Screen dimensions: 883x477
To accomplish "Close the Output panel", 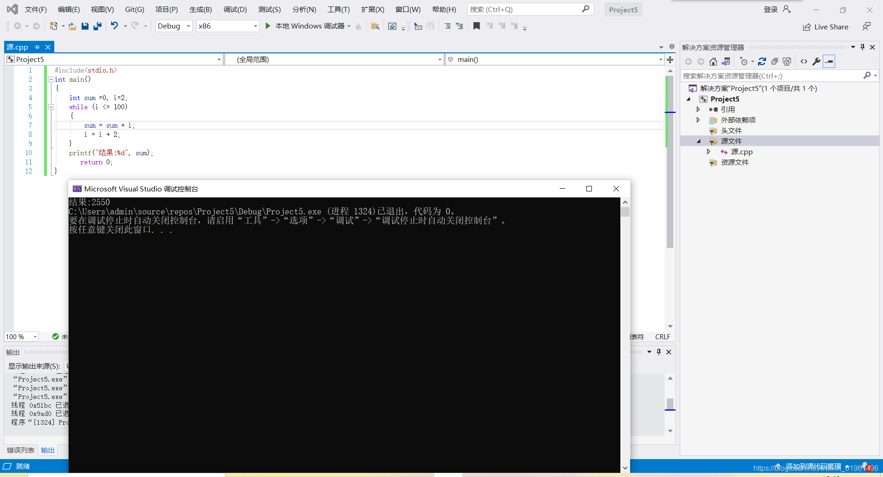I will coord(669,352).
